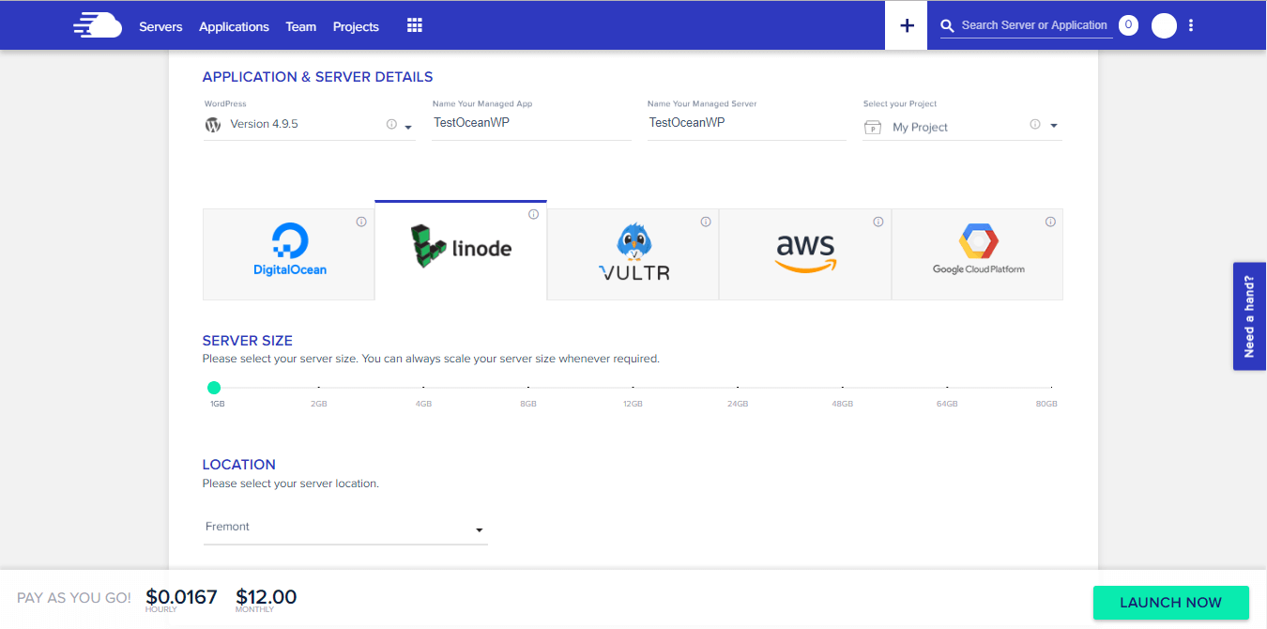Click APPLICATION & SERVER DETAILS heading
Viewport: 1267px width, 629px height.
click(318, 77)
